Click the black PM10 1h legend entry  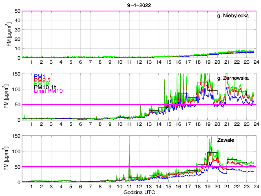[44, 87]
